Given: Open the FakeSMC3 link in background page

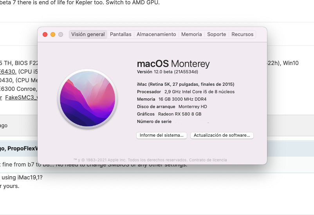Looking at the screenshot, I should pyautogui.click(x=21, y=98).
